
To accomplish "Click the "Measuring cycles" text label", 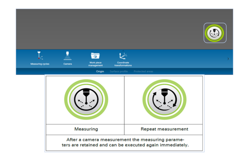I will coord(40,64).
